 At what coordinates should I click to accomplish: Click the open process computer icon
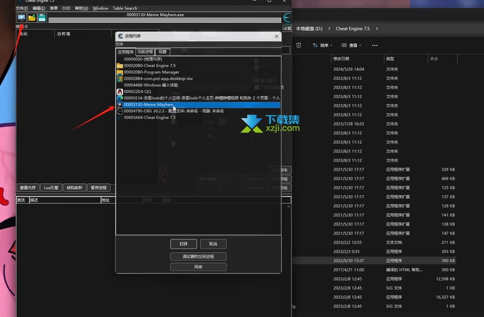pyautogui.click(x=21, y=18)
